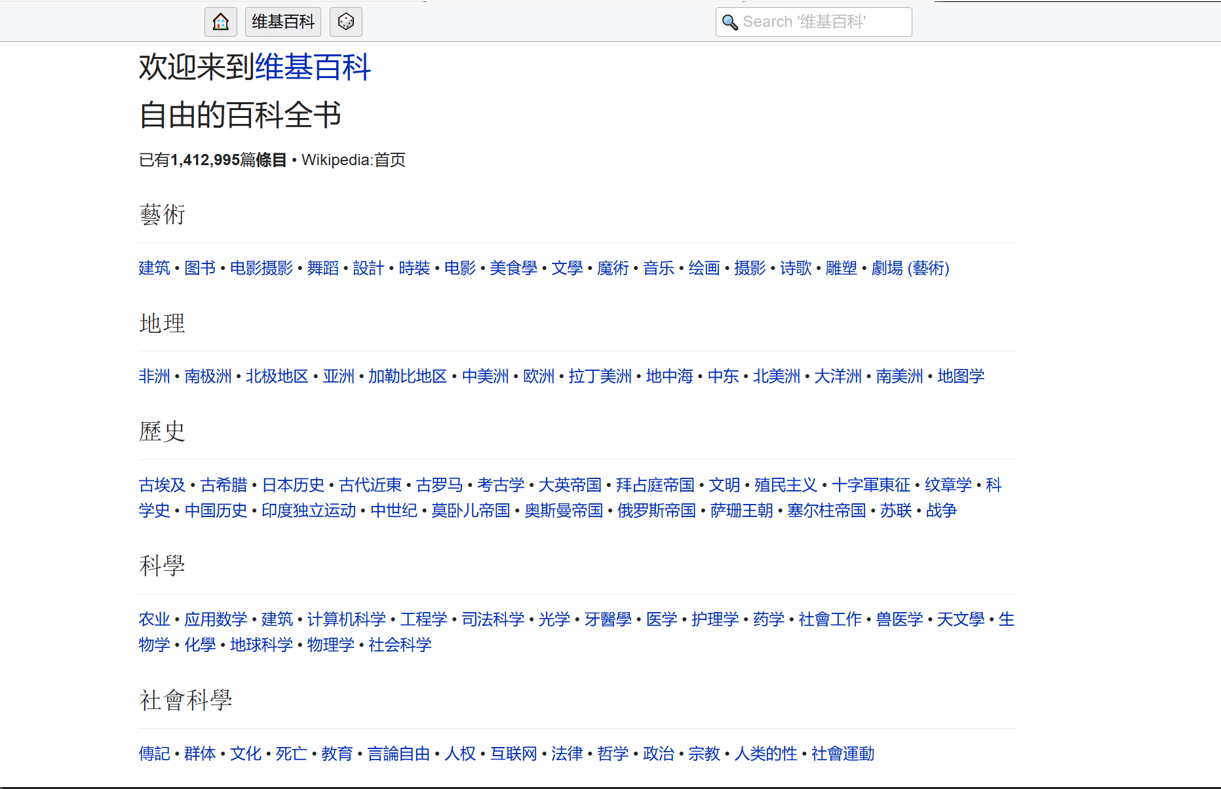Open the 电影摄影 link
This screenshot has width=1221, height=789.
click(x=262, y=268)
